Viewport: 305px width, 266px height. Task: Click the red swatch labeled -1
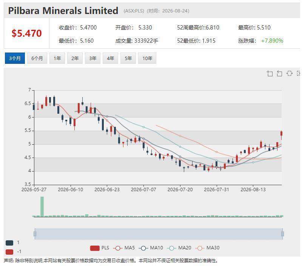(9, 252)
